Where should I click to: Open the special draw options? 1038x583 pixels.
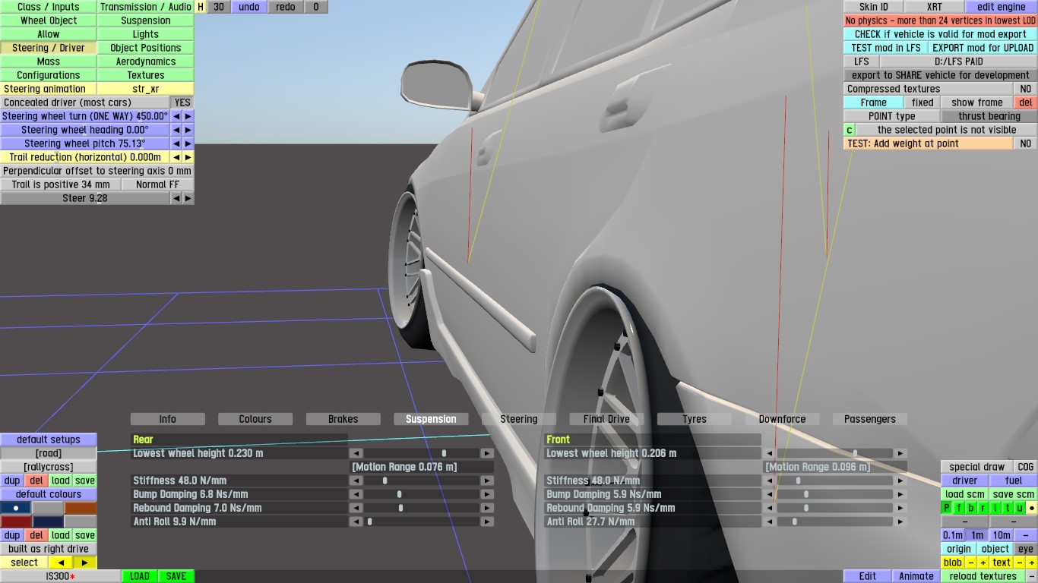pos(977,467)
